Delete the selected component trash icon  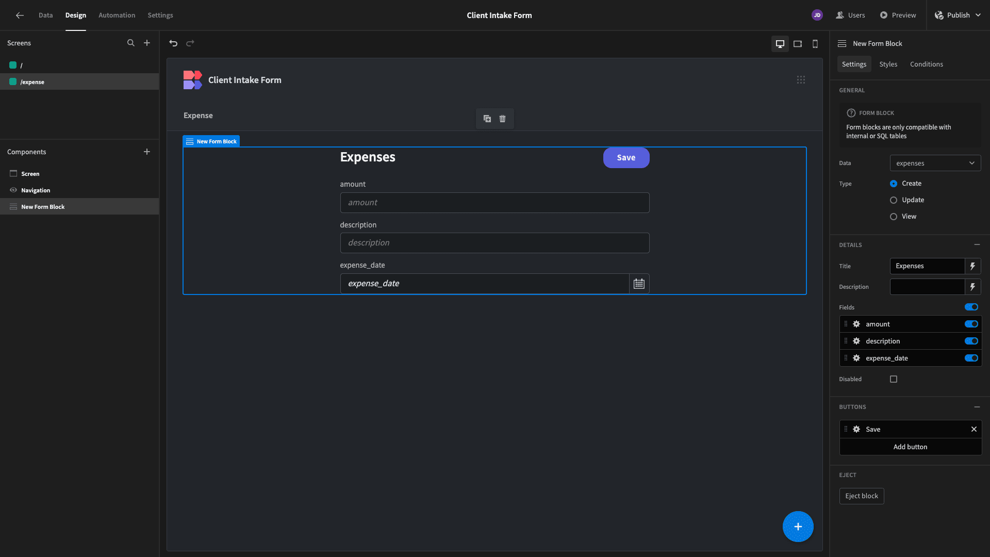pos(503,119)
